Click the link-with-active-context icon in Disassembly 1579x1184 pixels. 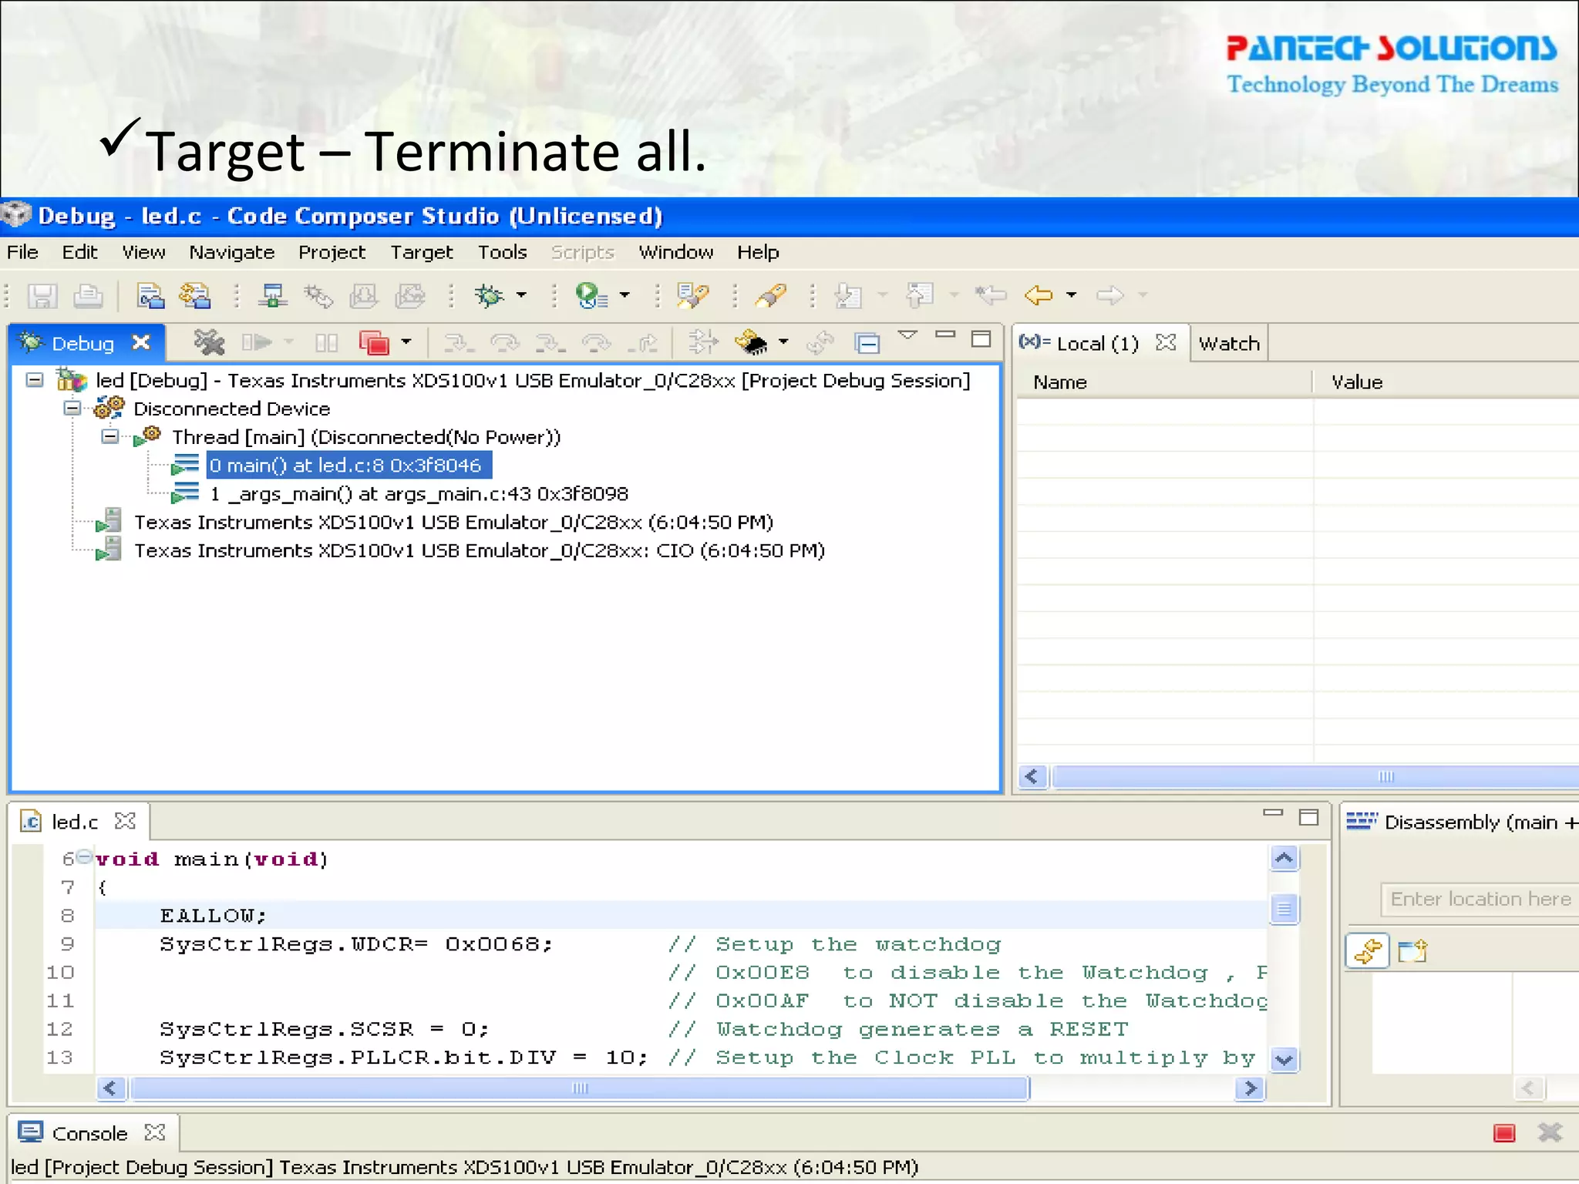click(1367, 951)
